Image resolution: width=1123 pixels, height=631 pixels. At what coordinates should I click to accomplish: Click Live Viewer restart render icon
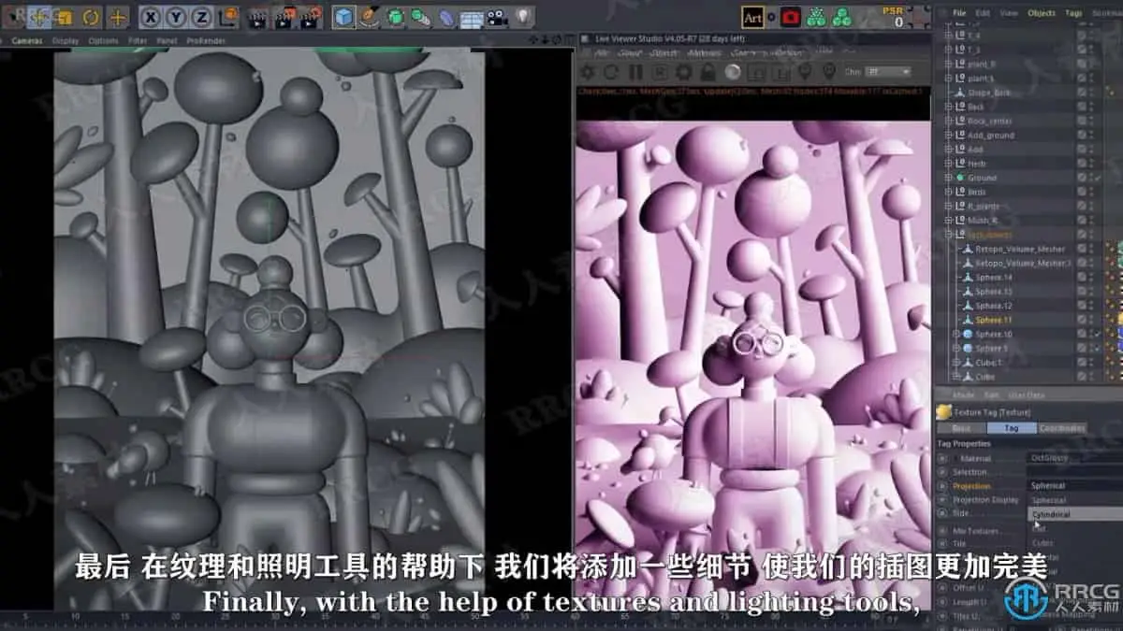[x=611, y=72]
